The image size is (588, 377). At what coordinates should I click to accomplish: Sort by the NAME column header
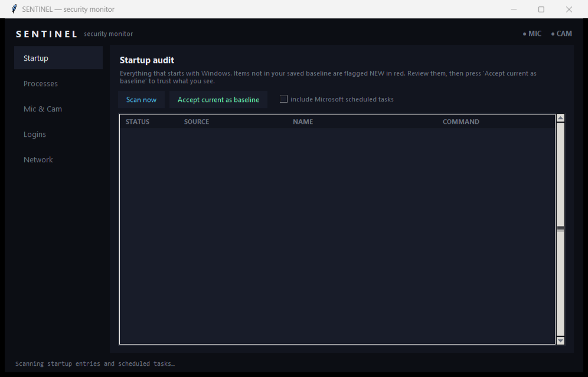303,122
